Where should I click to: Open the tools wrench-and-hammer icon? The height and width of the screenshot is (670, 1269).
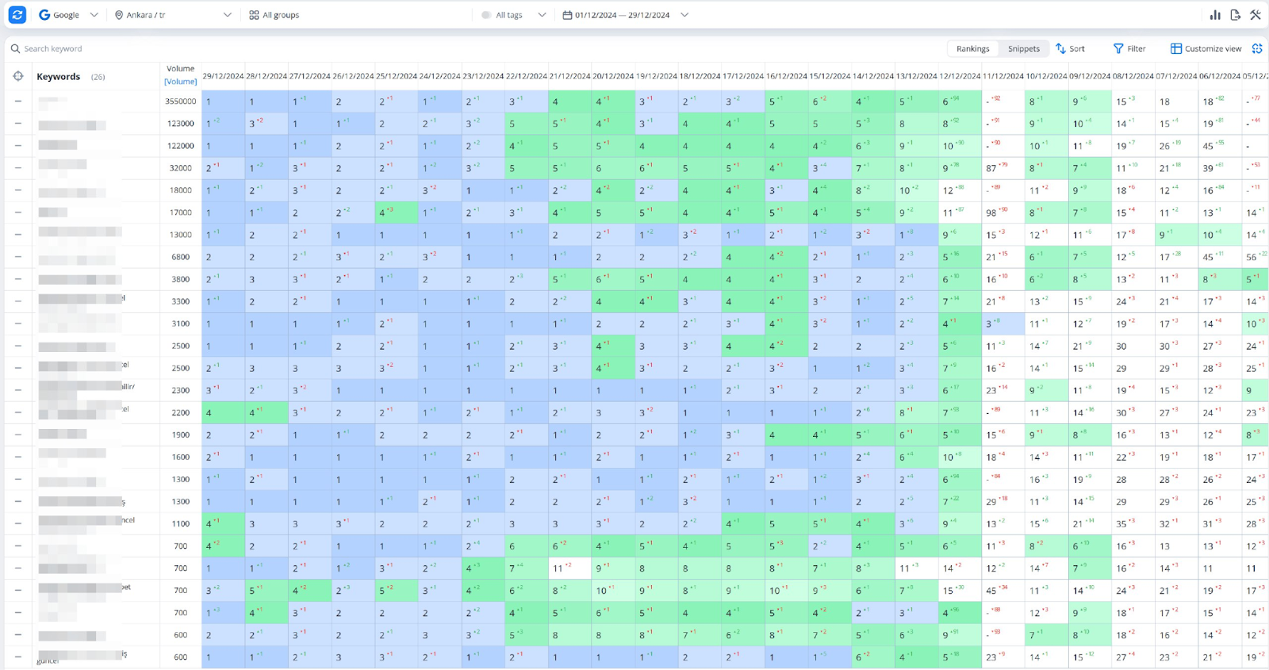pos(1256,14)
